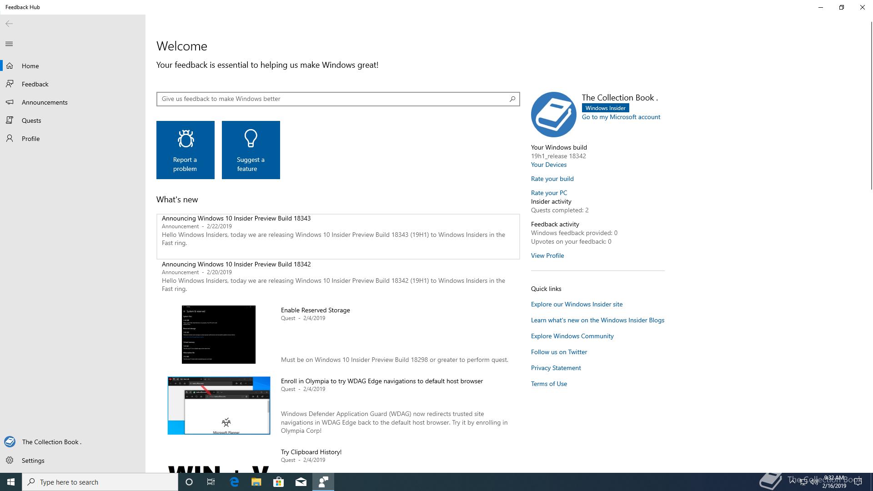Viewport: 873px width, 491px height.
Task: Click Go to my Microsoft account link
Action: click(x=621, y=117)
